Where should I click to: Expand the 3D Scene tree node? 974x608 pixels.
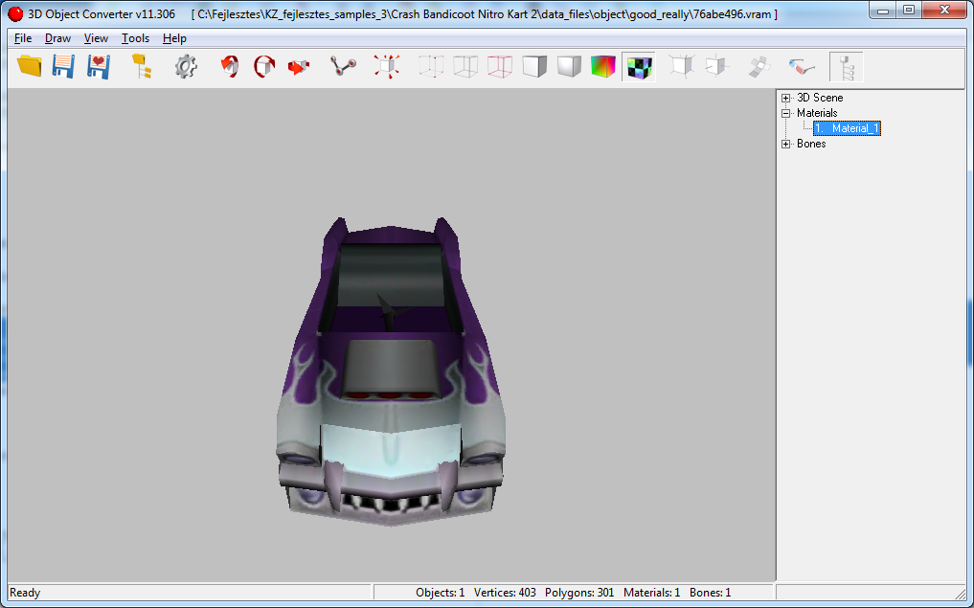click(x=786, y=98)
